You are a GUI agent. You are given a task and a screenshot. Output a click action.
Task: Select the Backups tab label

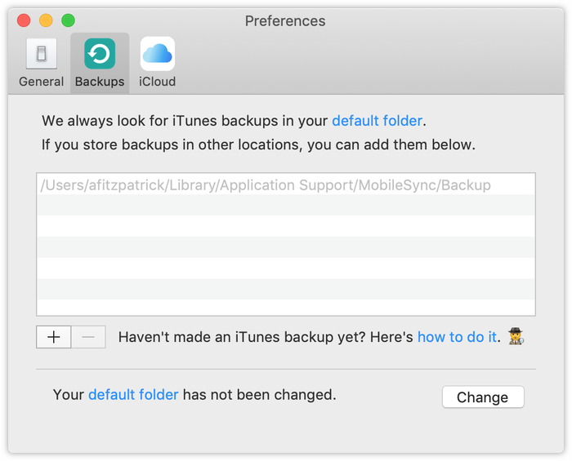pos(100,82)
